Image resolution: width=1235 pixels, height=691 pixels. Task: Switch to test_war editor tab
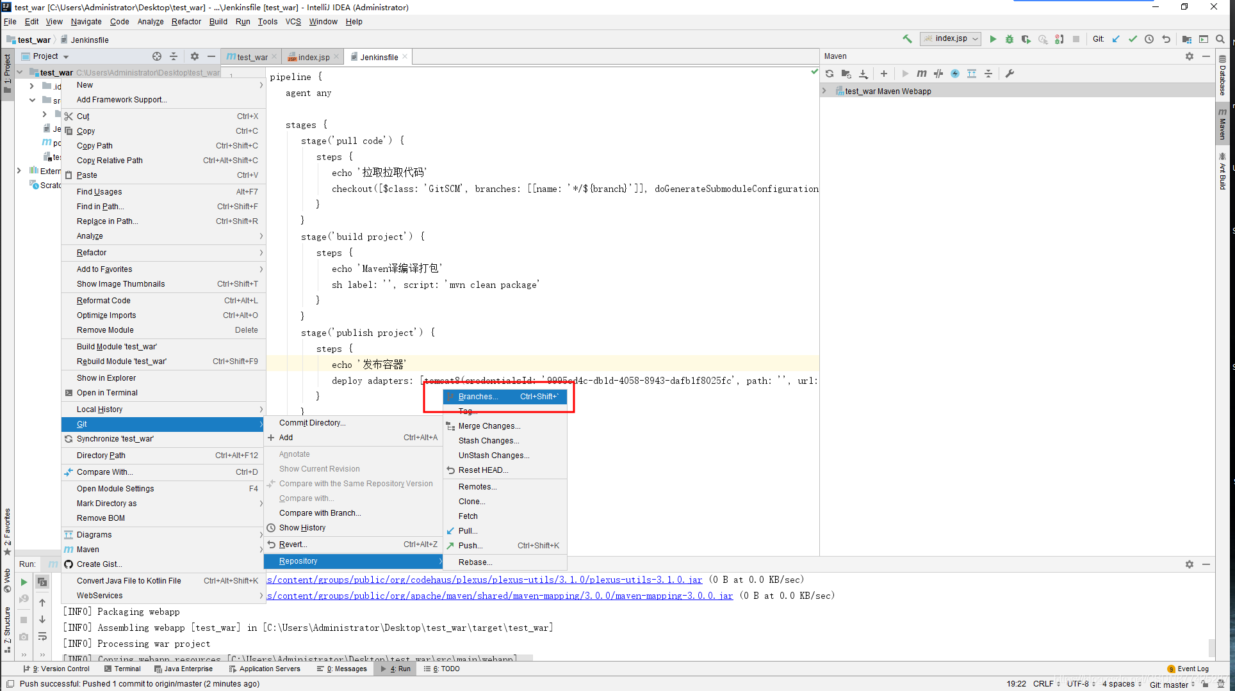click(252, 57)
